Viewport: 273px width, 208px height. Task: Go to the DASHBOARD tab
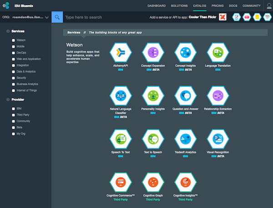point(157,6)
